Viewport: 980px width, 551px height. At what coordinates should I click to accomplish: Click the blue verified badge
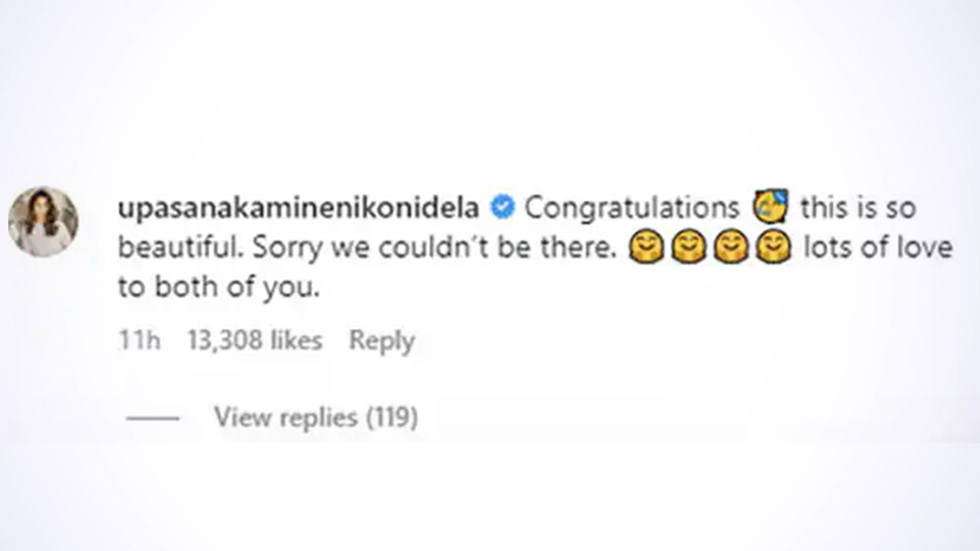[501, 208]
